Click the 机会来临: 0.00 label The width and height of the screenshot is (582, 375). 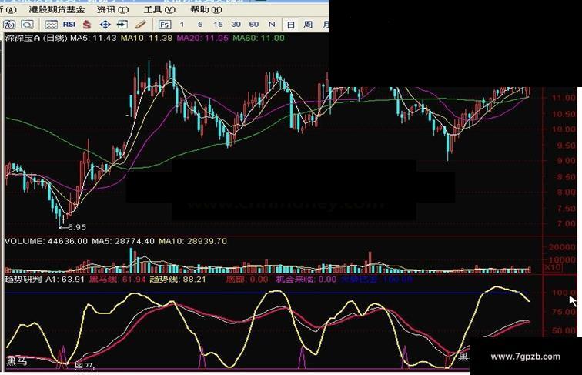tap(306, 280)
